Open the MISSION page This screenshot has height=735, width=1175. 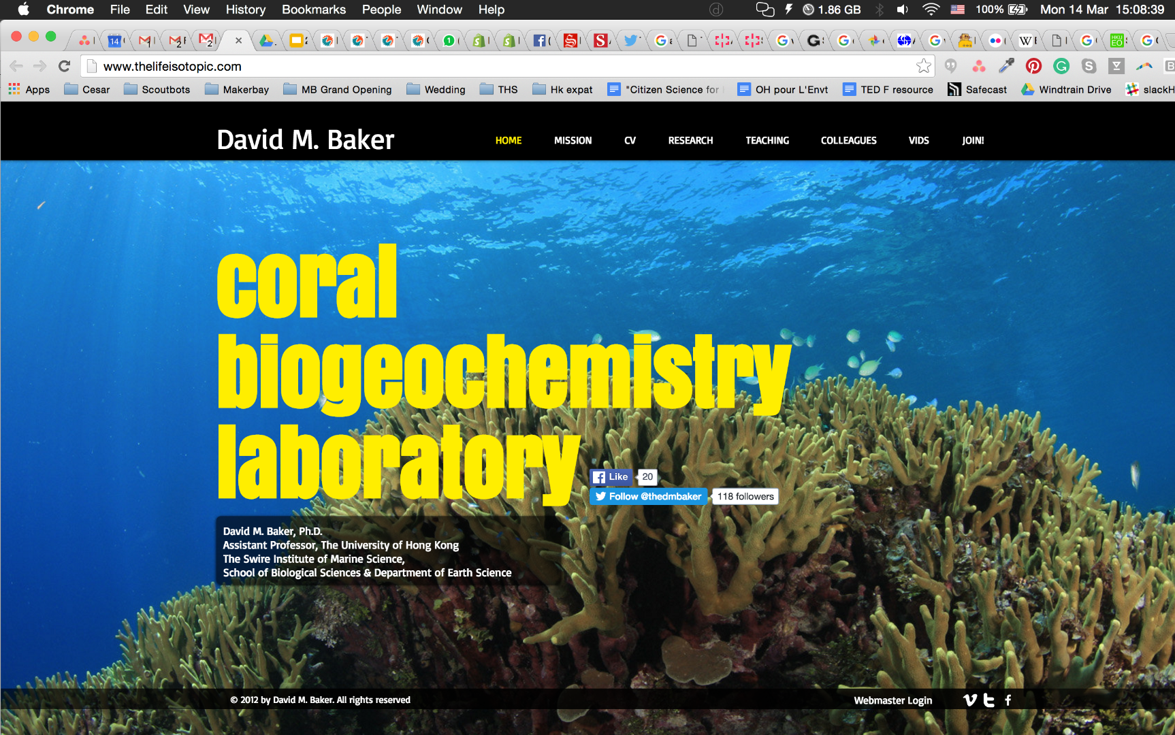tap(573, 140)
